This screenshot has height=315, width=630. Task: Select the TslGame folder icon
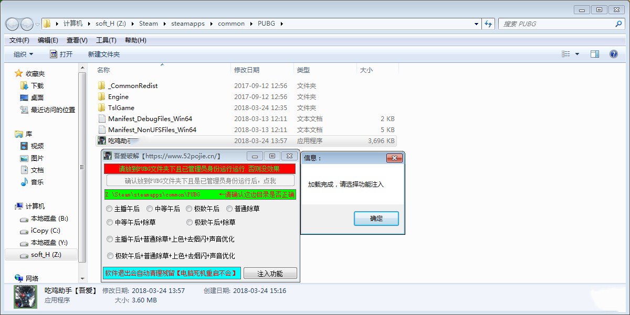[102, 107]
